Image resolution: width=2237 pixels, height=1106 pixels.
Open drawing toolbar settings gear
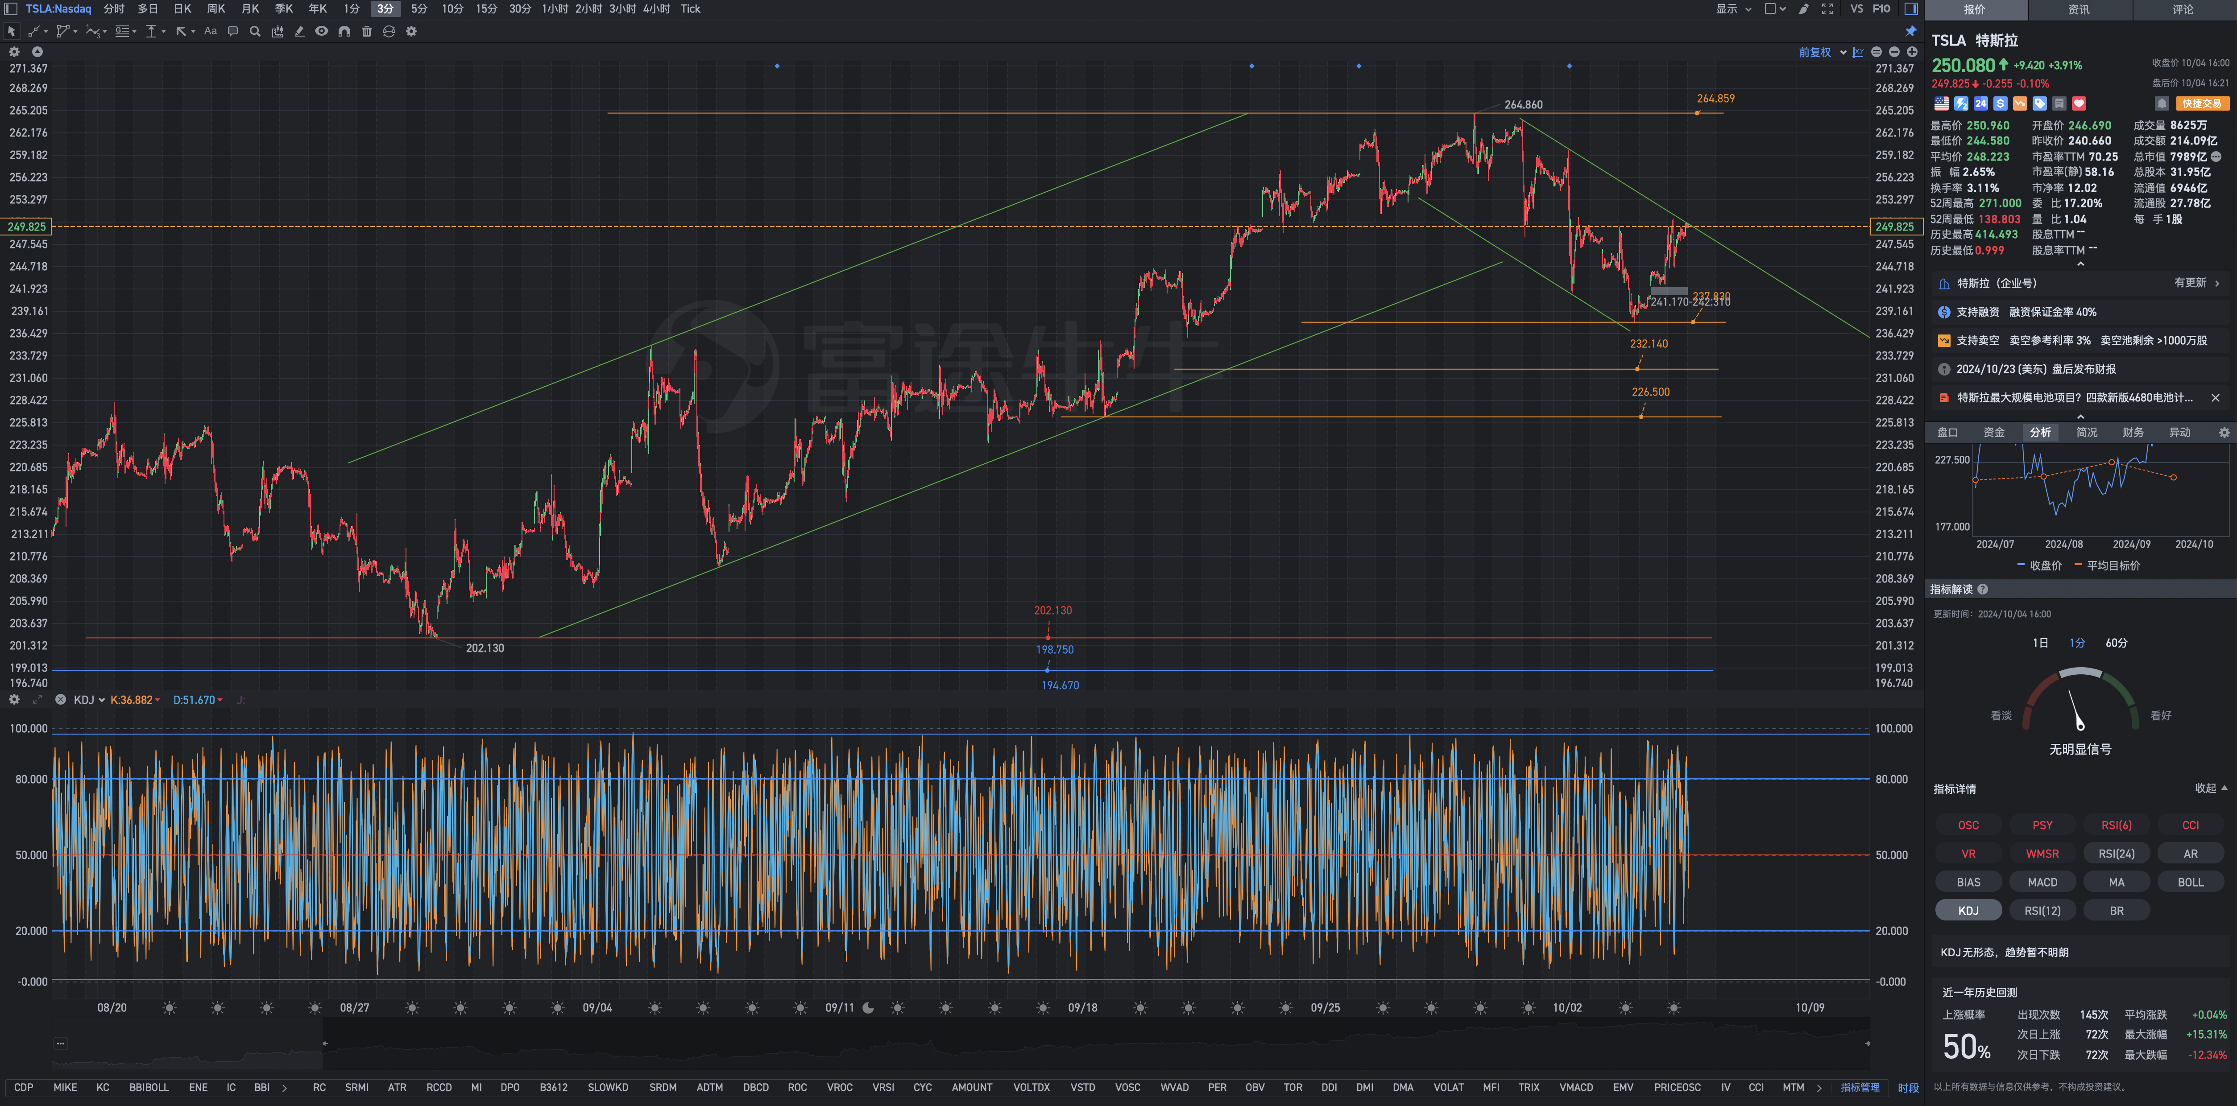pos(412,31)
